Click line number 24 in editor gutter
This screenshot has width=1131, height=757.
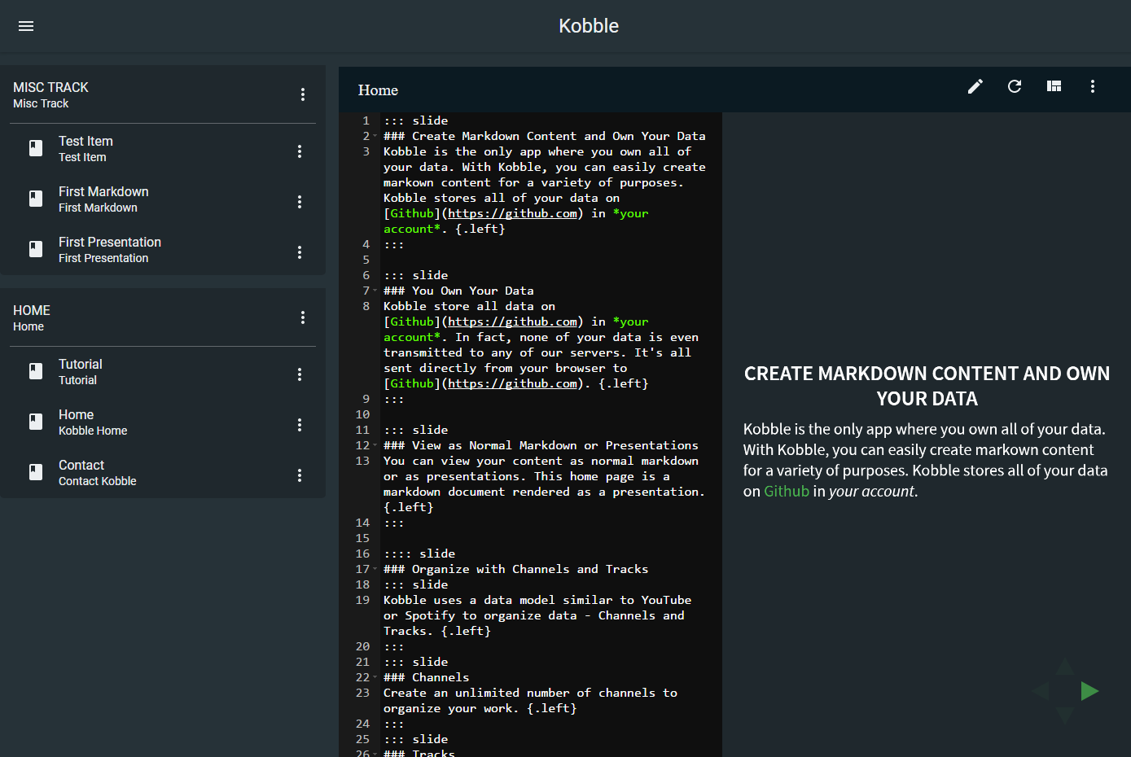(x=362, y=724)
